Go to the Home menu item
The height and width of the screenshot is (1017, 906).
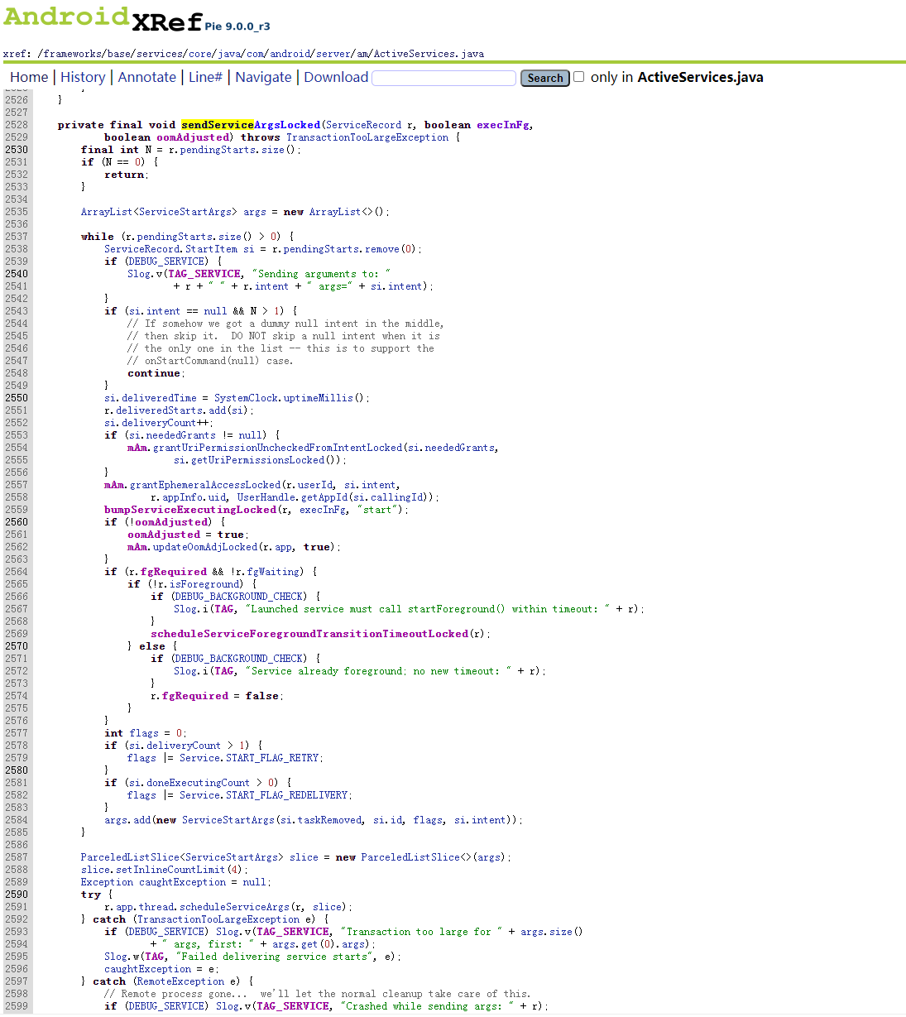click(x=29, y=77)
